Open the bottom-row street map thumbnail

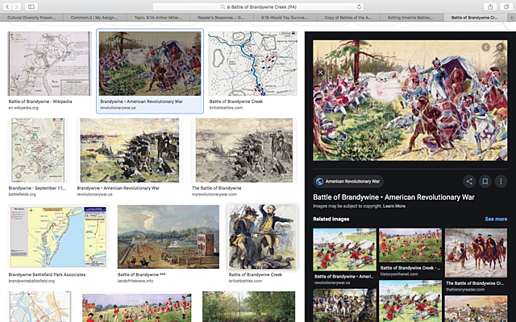pyautogui.click(x=40, y=307)
